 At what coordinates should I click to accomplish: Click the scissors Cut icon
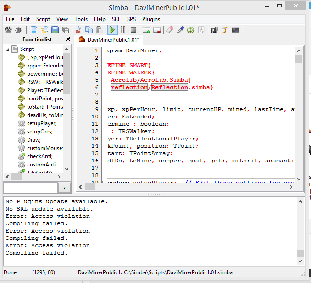point(78,30)
